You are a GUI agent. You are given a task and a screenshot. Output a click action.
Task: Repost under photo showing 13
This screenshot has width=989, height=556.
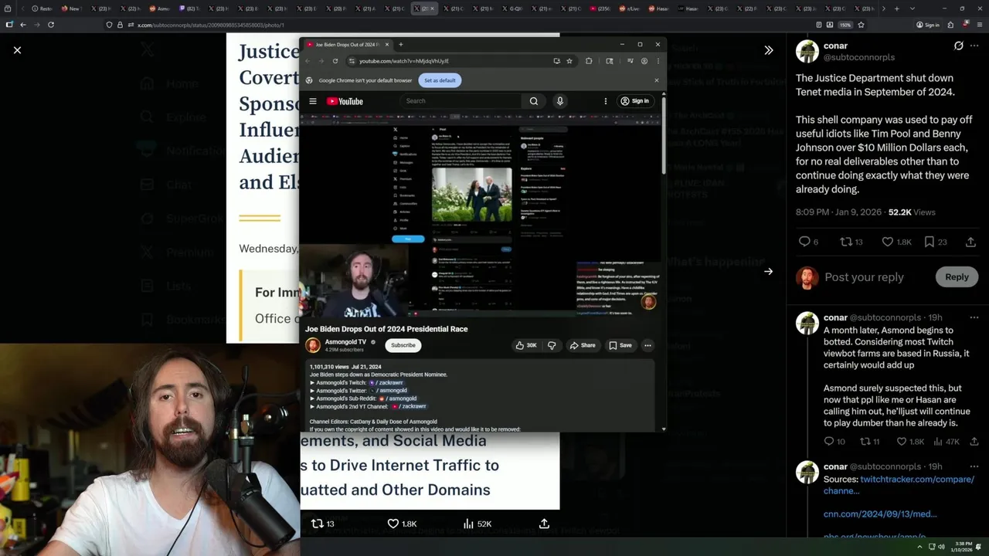click(x=317, y=524)
